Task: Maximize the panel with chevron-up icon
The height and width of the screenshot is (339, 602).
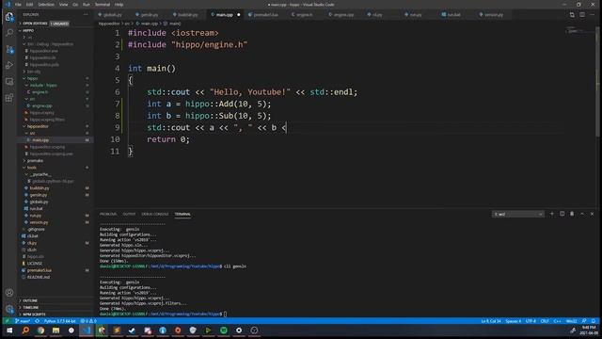Action: [582, 214]
